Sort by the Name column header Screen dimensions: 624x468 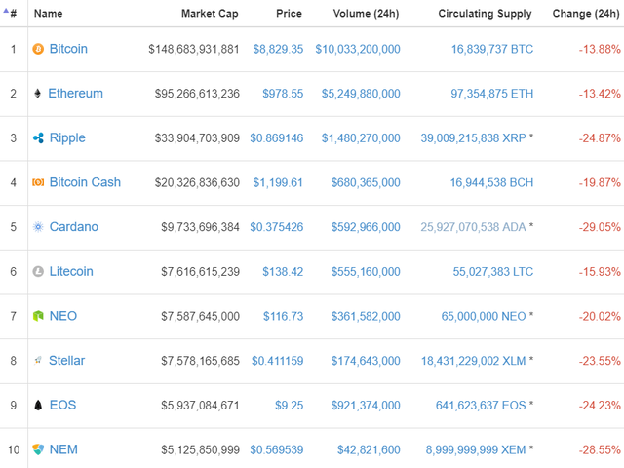[x=48, y=14]
